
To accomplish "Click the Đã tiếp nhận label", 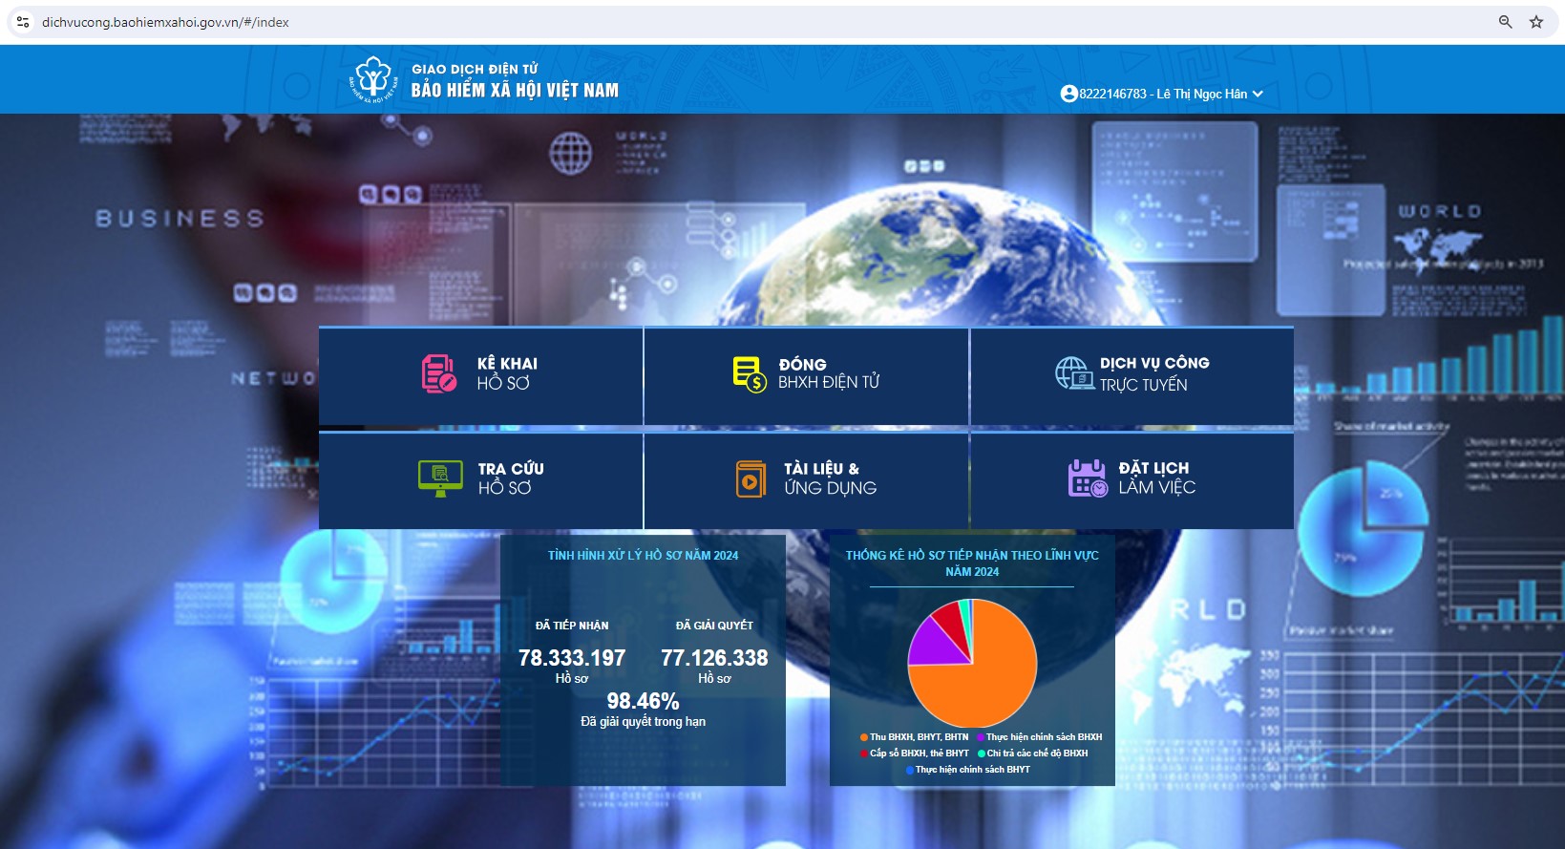I will 572,626.
